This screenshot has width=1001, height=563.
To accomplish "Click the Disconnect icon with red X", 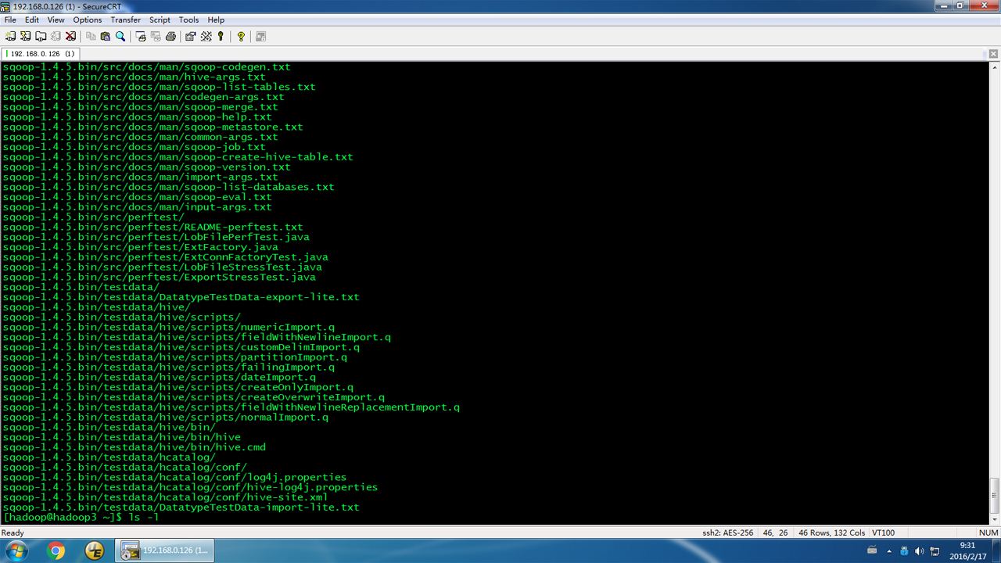I will tap(70, 36).
